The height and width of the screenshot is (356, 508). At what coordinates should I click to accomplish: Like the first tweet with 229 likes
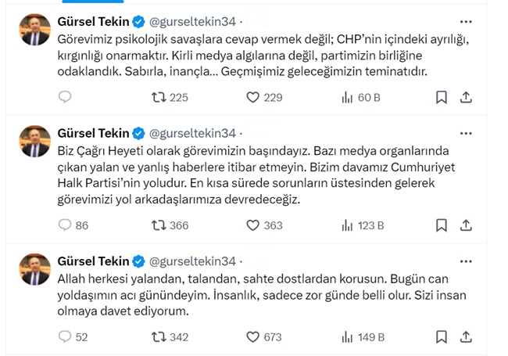coord(252,98)
